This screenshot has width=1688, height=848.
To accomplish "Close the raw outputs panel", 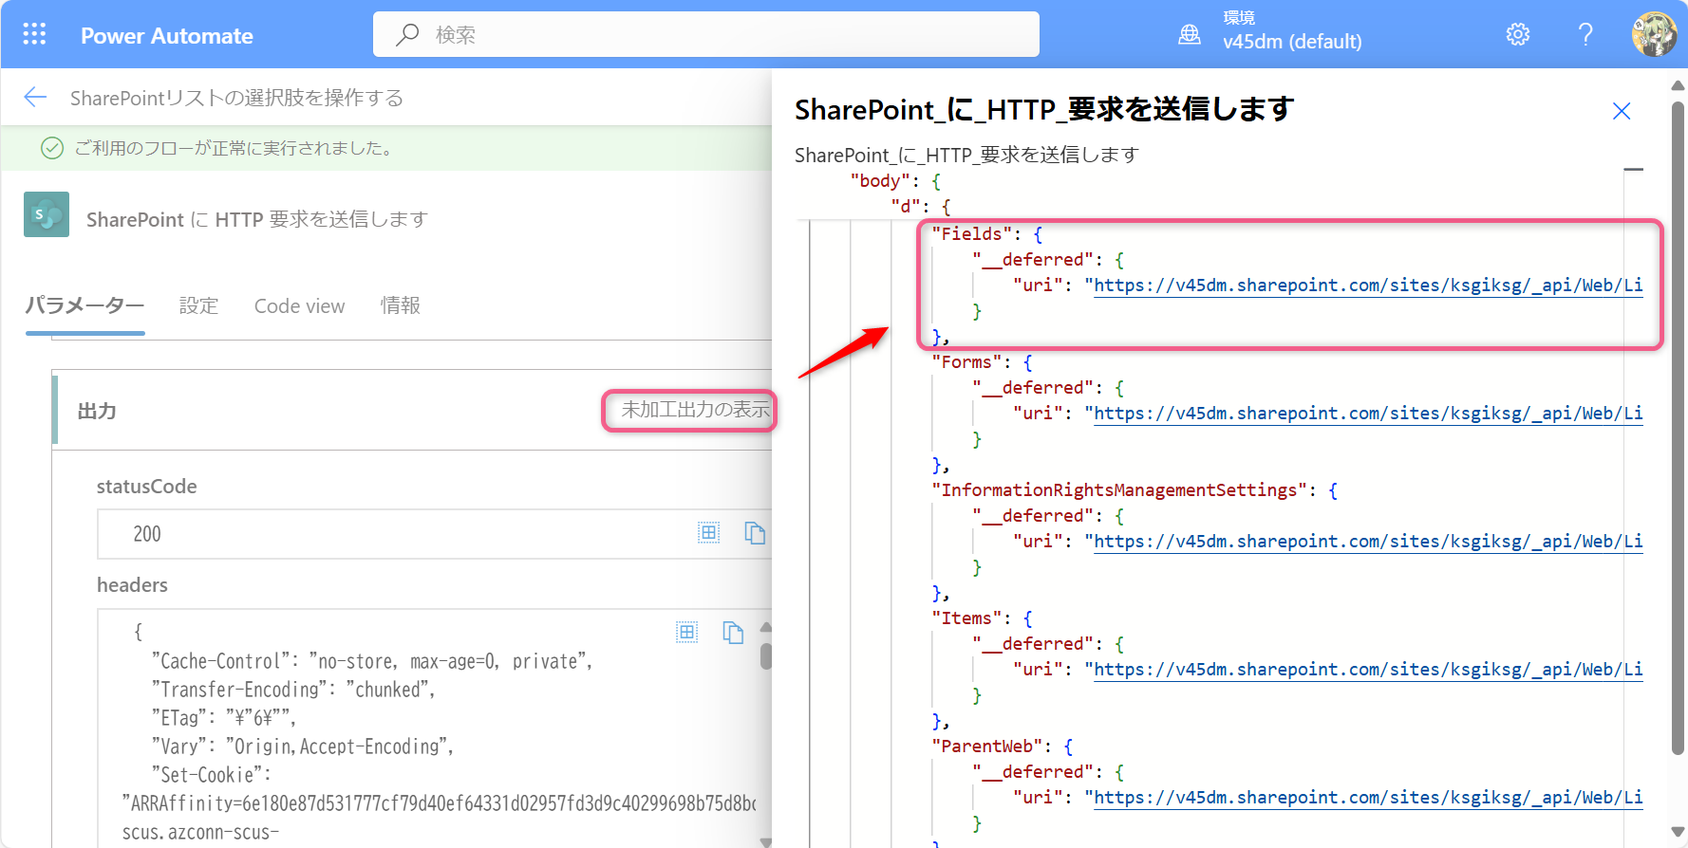I will (1622, 111).
